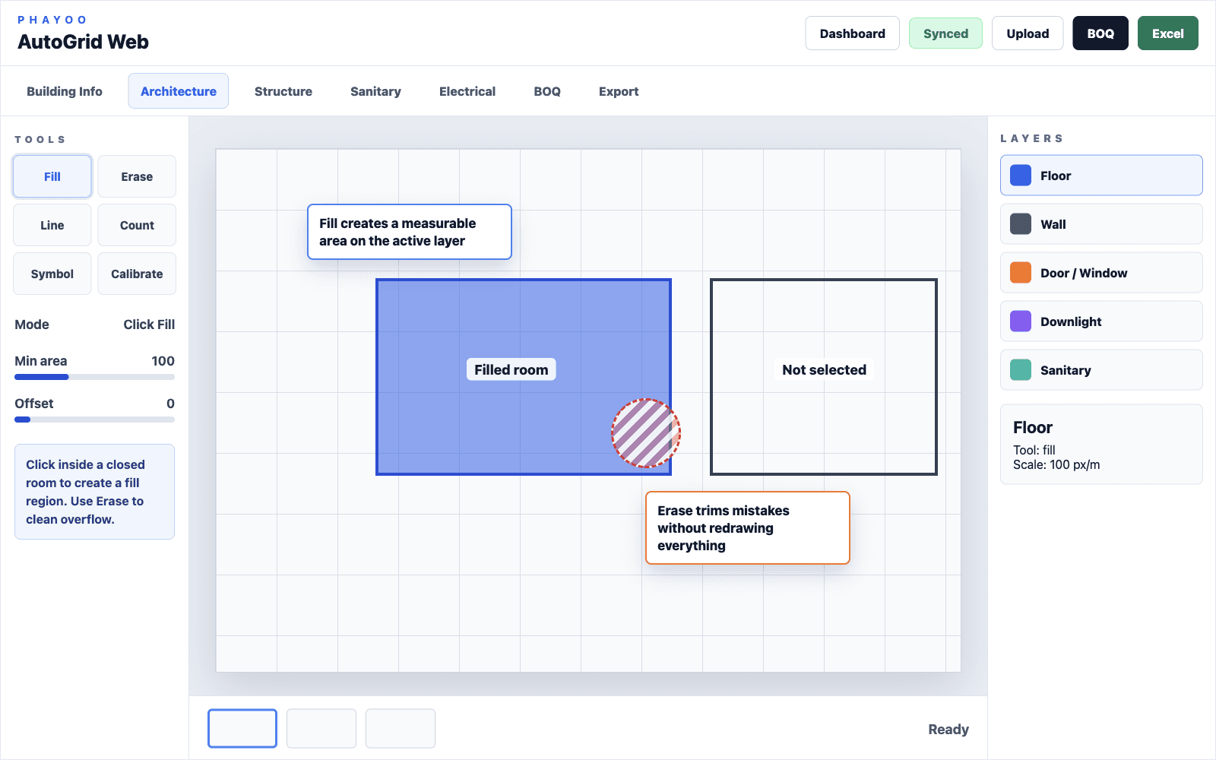Viewport: 1216px width, 760px height.
Task: Click the Synced status button
Action: point(945,33)
